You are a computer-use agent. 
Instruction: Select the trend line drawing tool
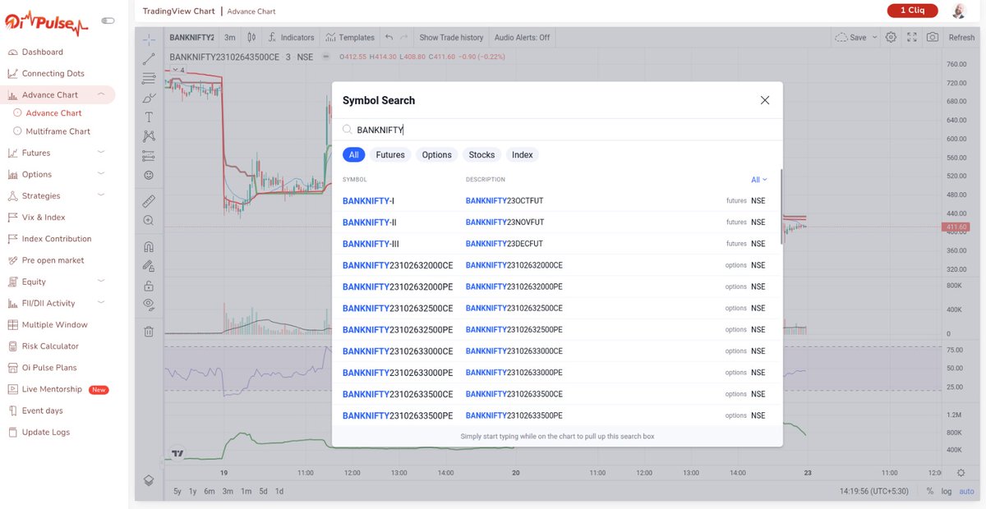coord(149,59)
